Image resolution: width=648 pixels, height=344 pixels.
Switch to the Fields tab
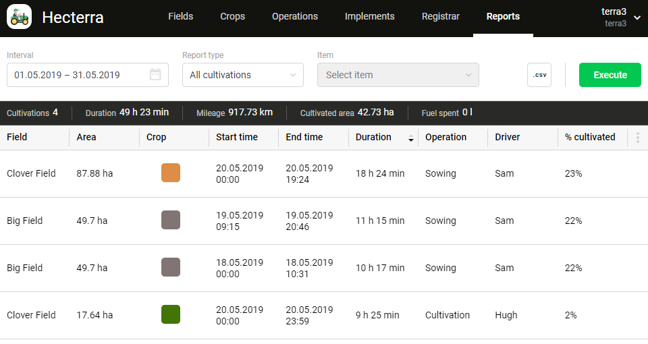(x=180, y=17)
